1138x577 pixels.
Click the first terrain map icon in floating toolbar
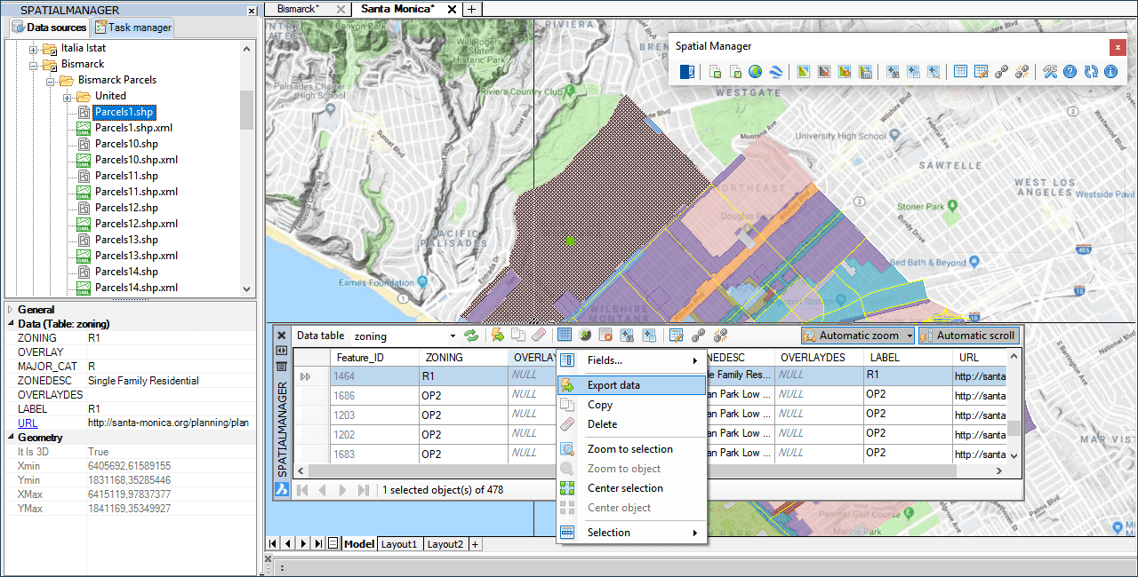pos(804,72)
